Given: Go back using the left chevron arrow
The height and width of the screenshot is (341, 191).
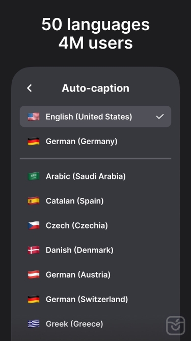Looking at the screenshot, I should [30, 88].
